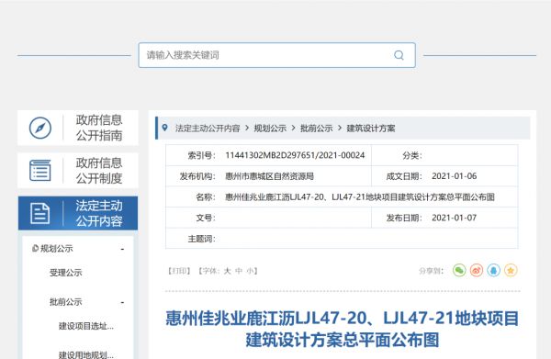Screen dimensions: 551x359
Task: Go to 建筑设计方案 breadcrumb link
Action: point(371,129)
